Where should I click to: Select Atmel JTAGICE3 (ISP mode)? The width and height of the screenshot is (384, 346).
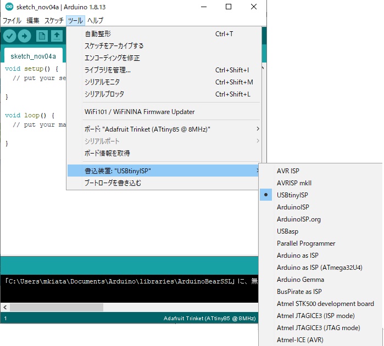321,315
